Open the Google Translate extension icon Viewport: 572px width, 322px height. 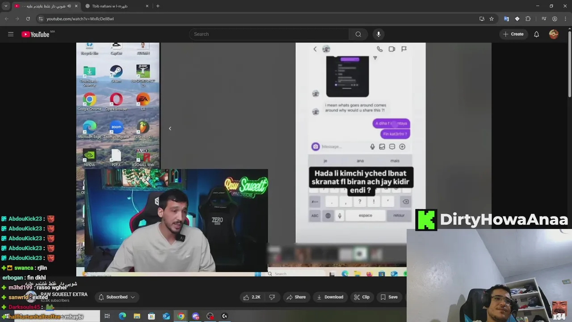(x=506, y=19)
